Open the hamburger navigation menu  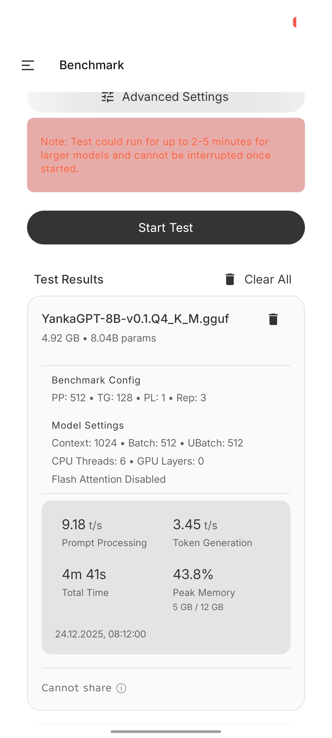(28, 65)
